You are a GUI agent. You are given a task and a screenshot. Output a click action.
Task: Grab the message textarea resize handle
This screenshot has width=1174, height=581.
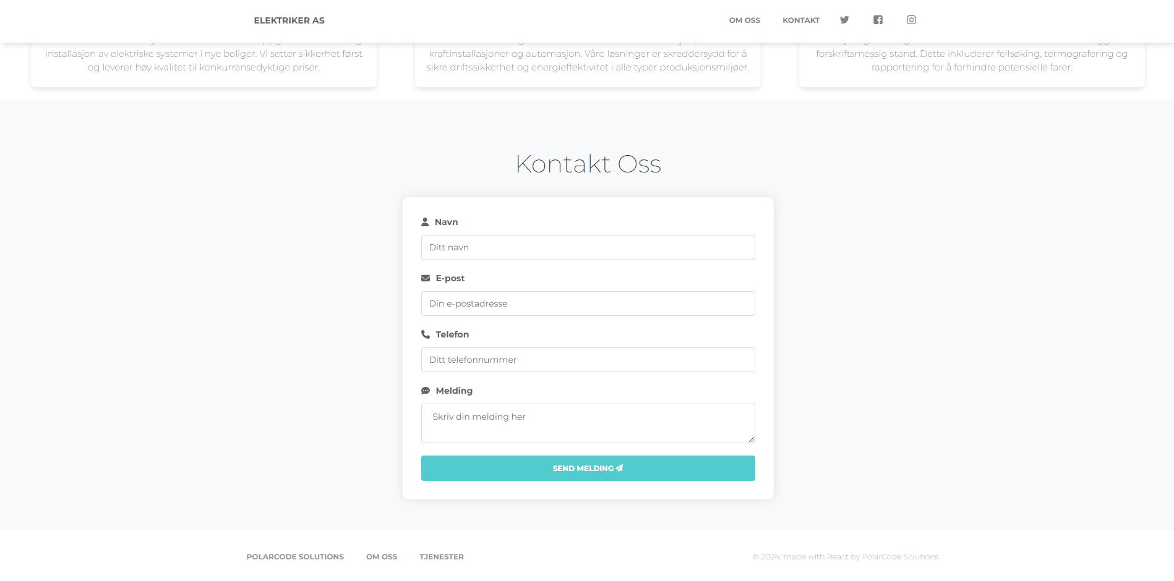click(x=751, y=439)
